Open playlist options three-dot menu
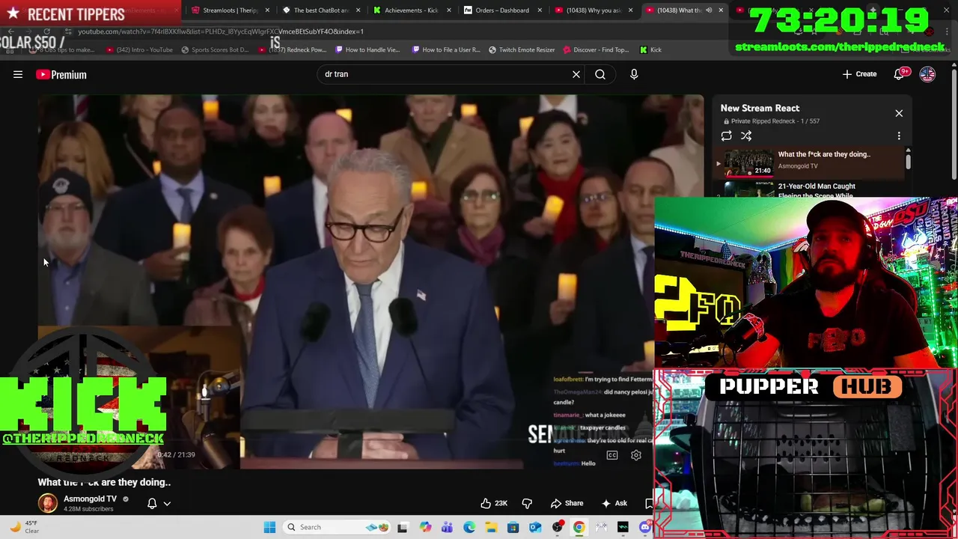 [x=899, y=135]
